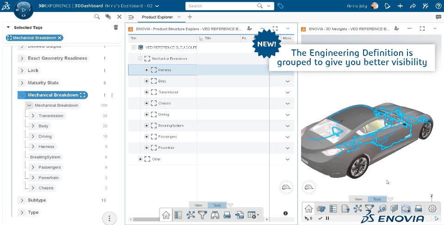The image size is (444, 225).
Task: Click the print icon in the Product Structure toolbar
Action: [227, 215]
